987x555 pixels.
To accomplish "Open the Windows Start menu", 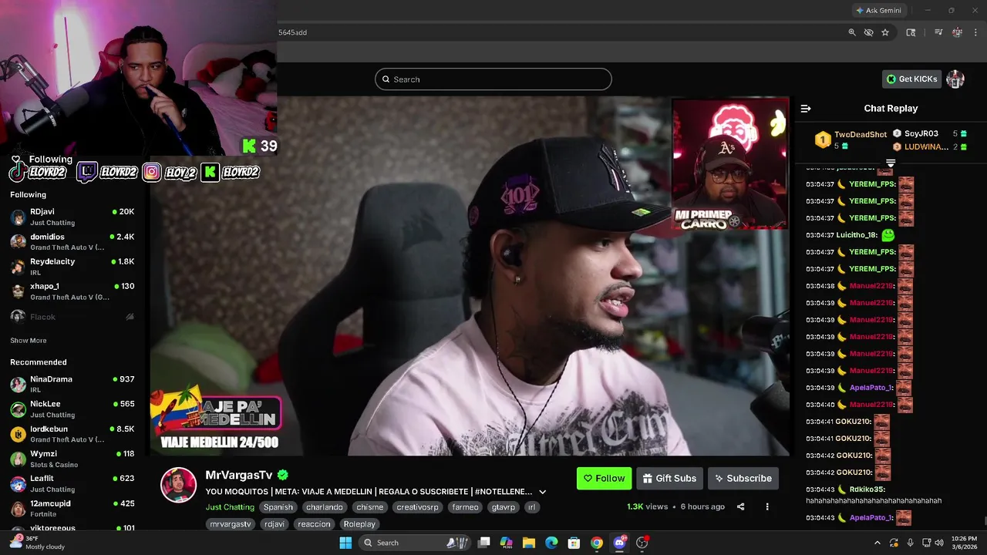I will click(x=345, y=543).
